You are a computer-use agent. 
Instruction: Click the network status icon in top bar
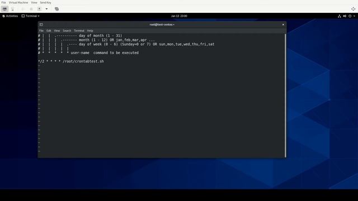(x=340, y=16)
